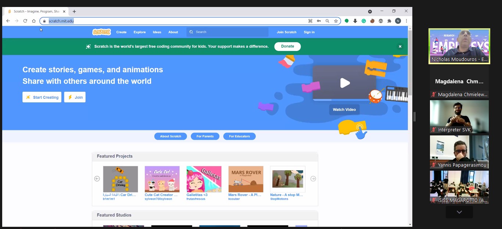Viewport: 502px width, 229px height.
Task: Dismiss the donation banner with the X
Action: [x=400, y=47]
